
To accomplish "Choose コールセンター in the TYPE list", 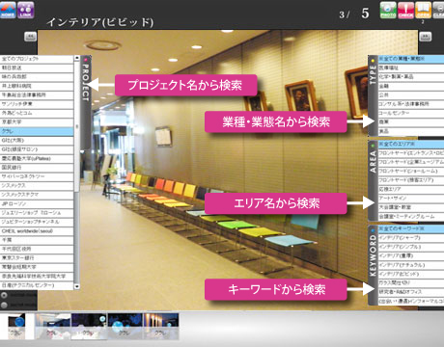I will (x=411, y=113).
